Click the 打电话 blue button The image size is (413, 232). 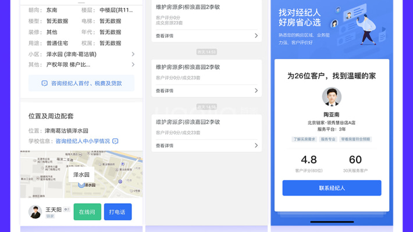(x=118, y=212)
